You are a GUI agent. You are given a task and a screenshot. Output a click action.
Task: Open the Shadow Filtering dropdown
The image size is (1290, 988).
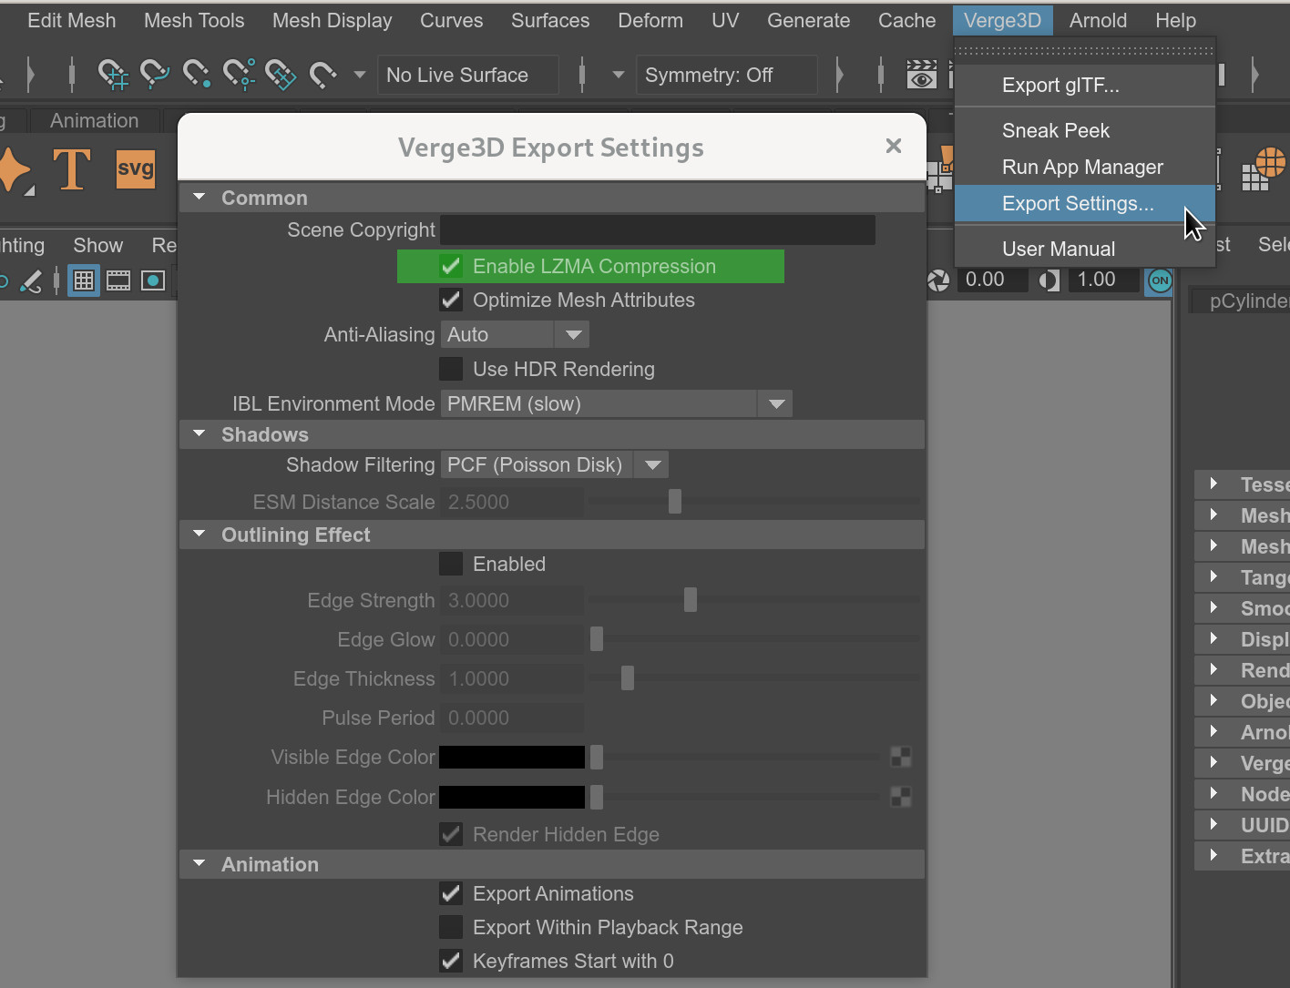pyautogui.click(x=554, y=464)
